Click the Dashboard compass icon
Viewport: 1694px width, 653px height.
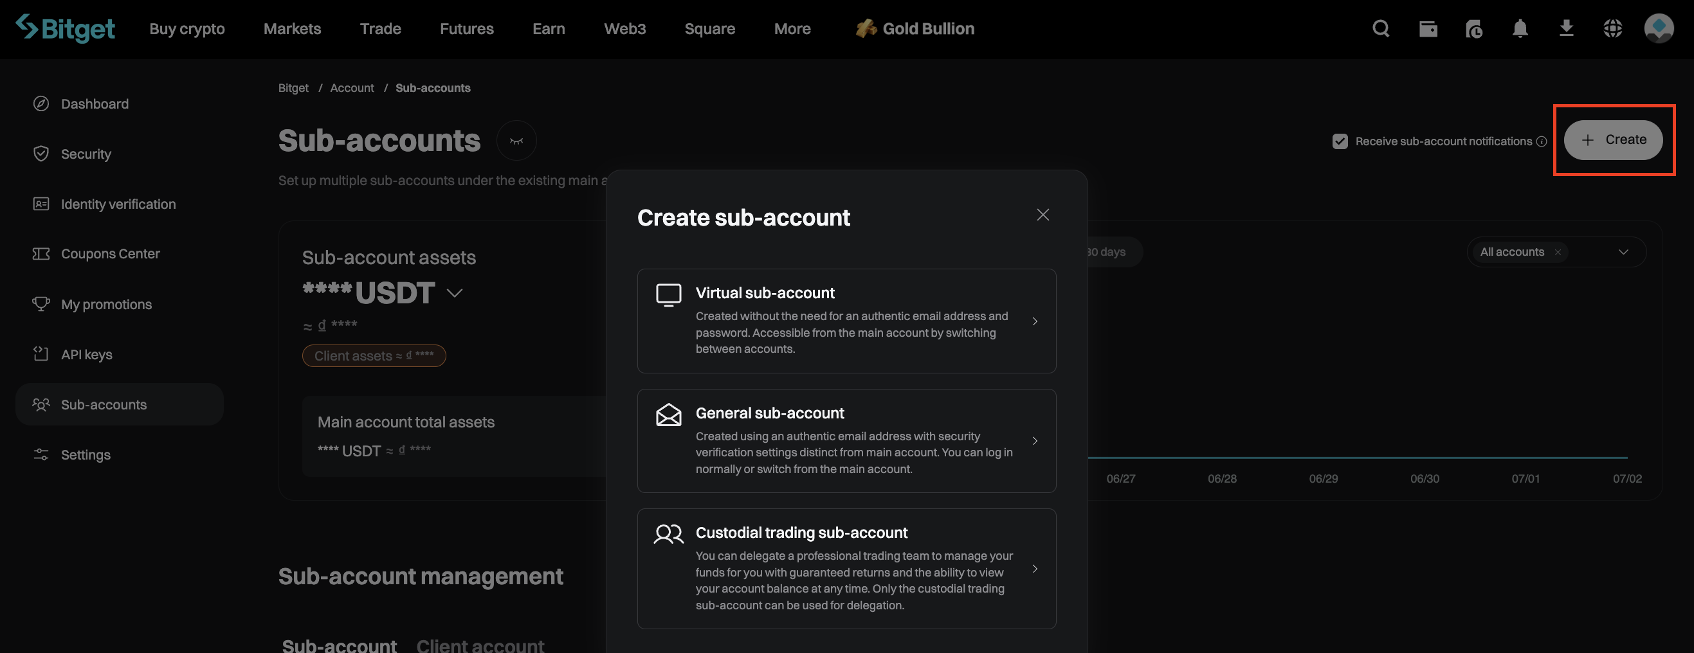tap(41, 103)
